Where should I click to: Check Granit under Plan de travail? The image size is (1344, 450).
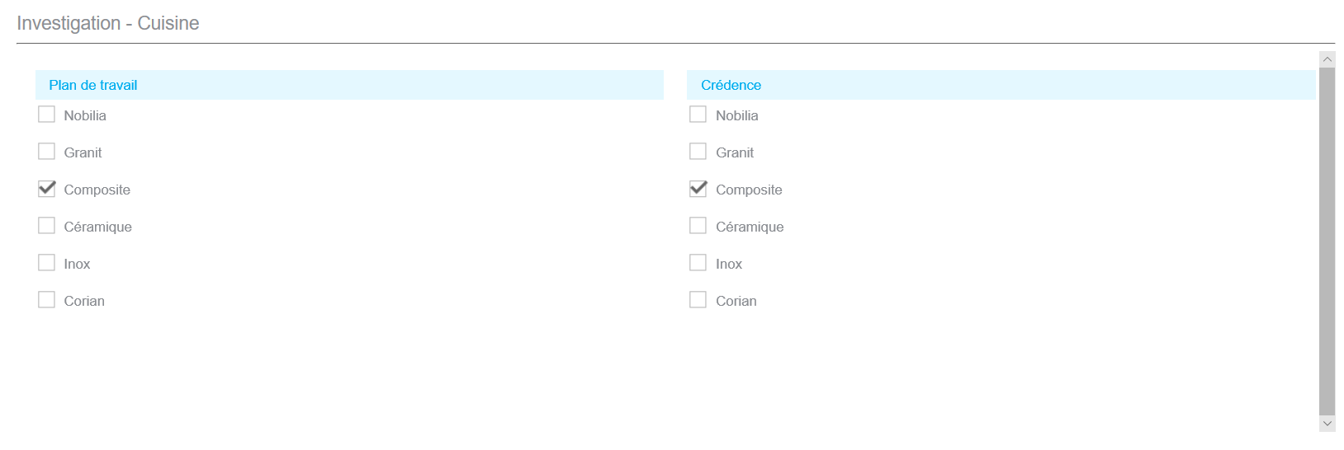[46, 152]
